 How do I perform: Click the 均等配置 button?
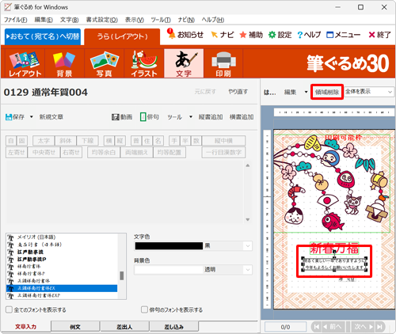point(169,152)
